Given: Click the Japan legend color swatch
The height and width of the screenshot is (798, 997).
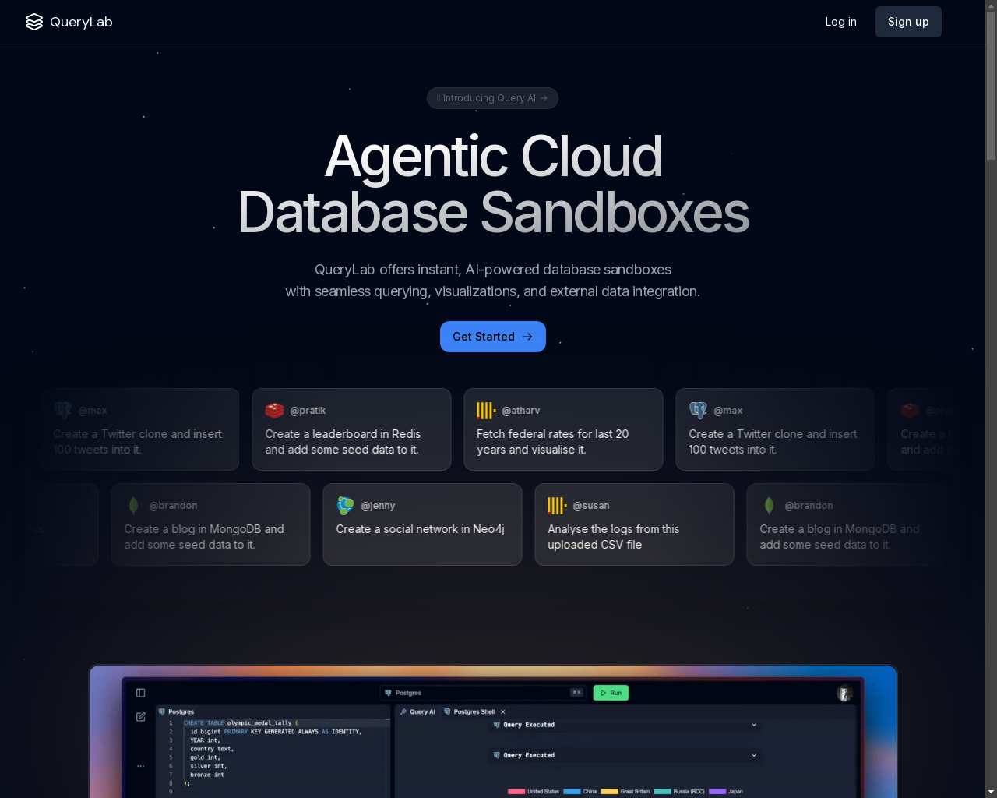Looking at the screenshot, I should pyautogui.click(x=717, y=791).
